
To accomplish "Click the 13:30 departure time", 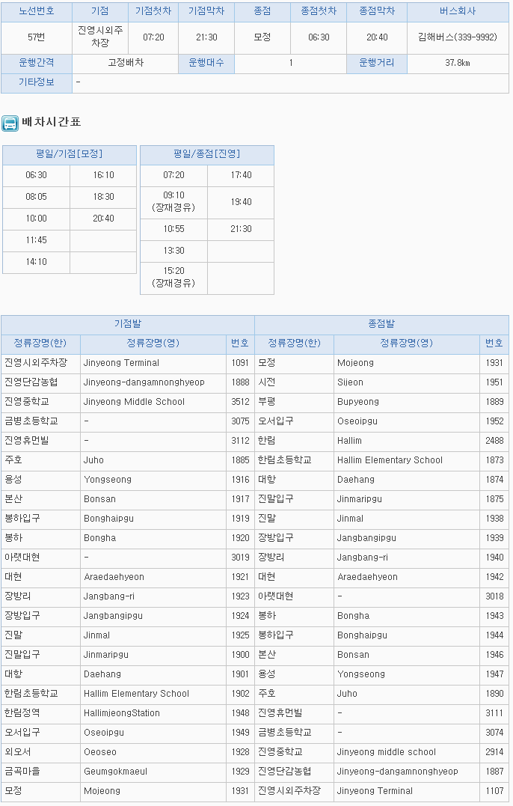I will pos(173,251).
